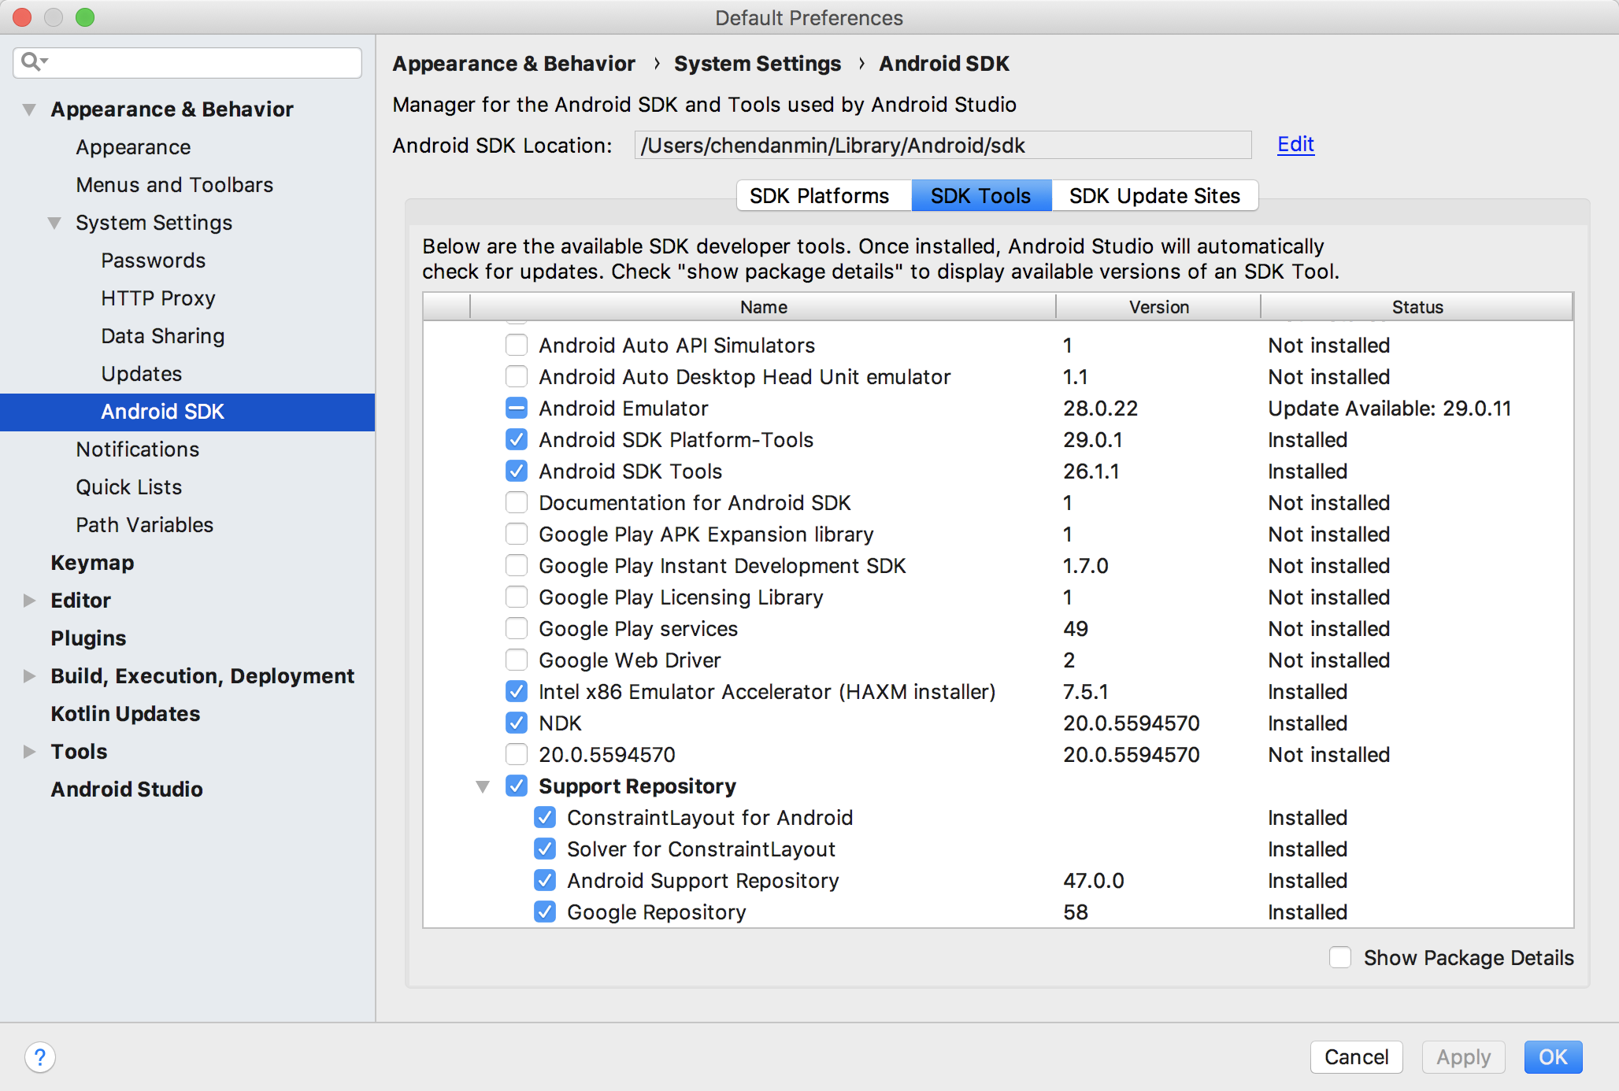Collapse the System Settings subtree
Viewport: 1619px width, 1091px height.
(x=54, y=223)
